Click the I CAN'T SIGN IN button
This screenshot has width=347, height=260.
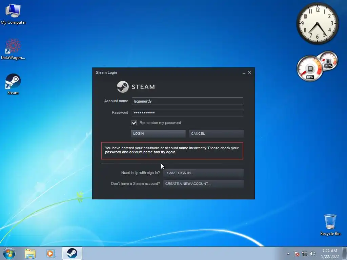tap(203, 173)
